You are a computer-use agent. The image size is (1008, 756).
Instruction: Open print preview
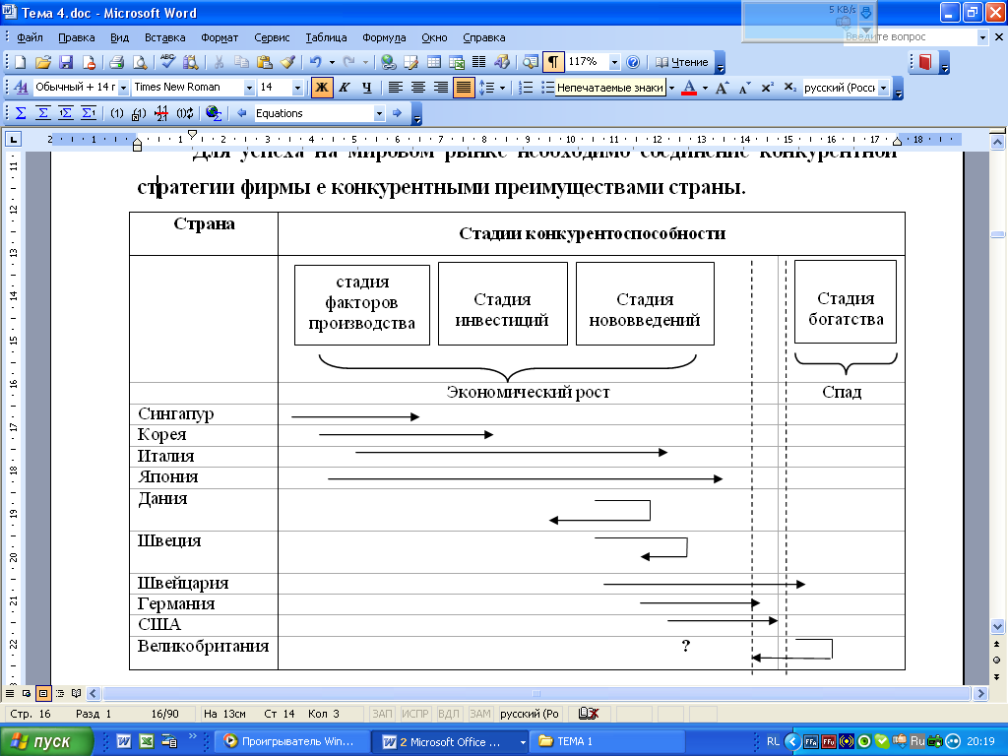tap(139, 62)
